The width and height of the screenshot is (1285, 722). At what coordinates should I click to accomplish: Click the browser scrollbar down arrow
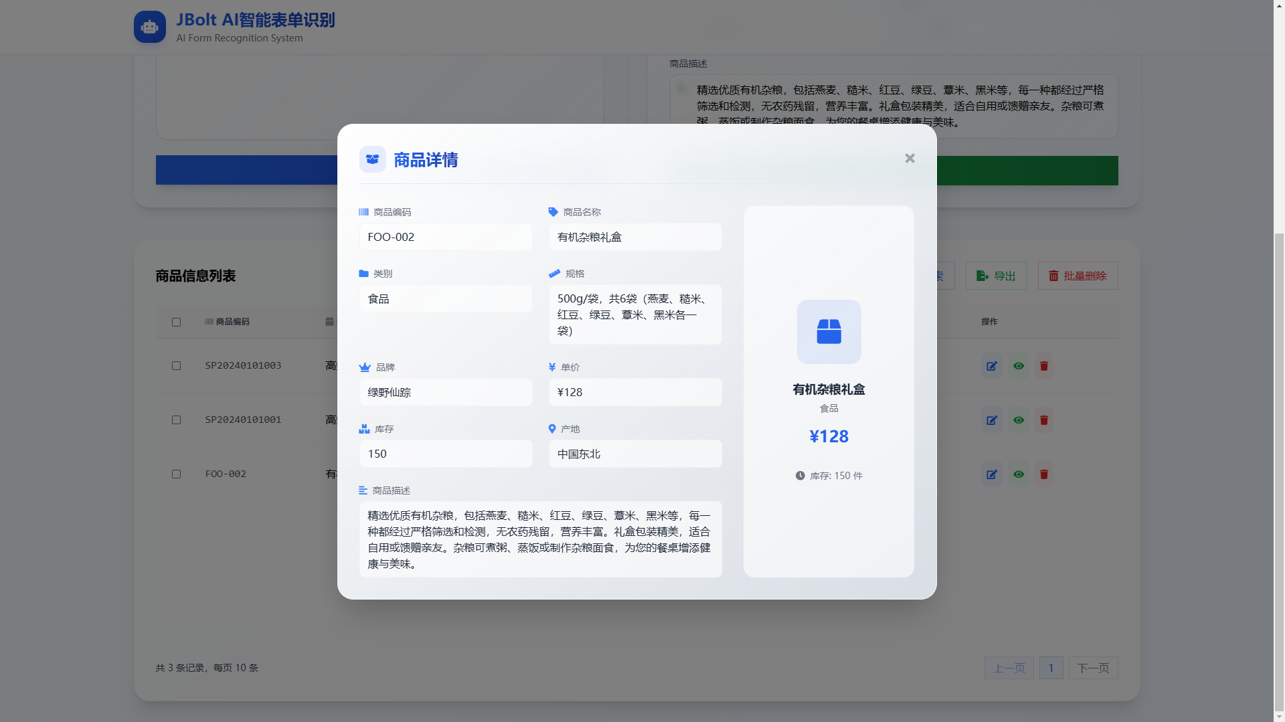1279,716
